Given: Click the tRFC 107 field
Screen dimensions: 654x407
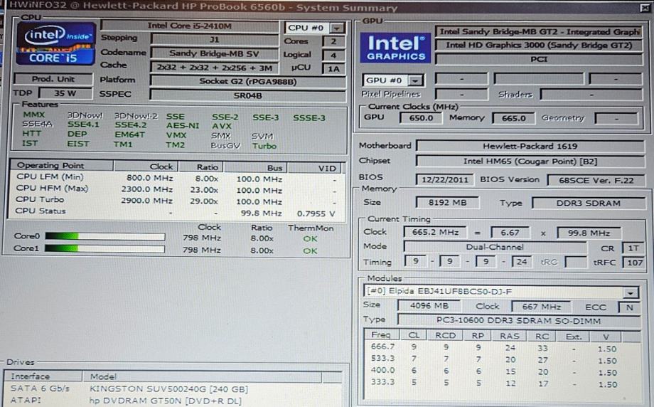Looking at the screenshot, I should [634, 263].
